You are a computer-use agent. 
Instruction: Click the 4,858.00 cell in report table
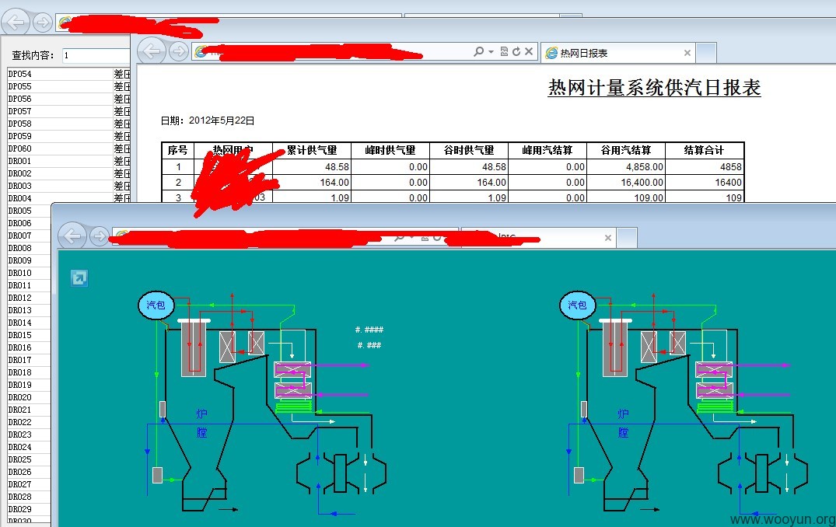(626, 167)
